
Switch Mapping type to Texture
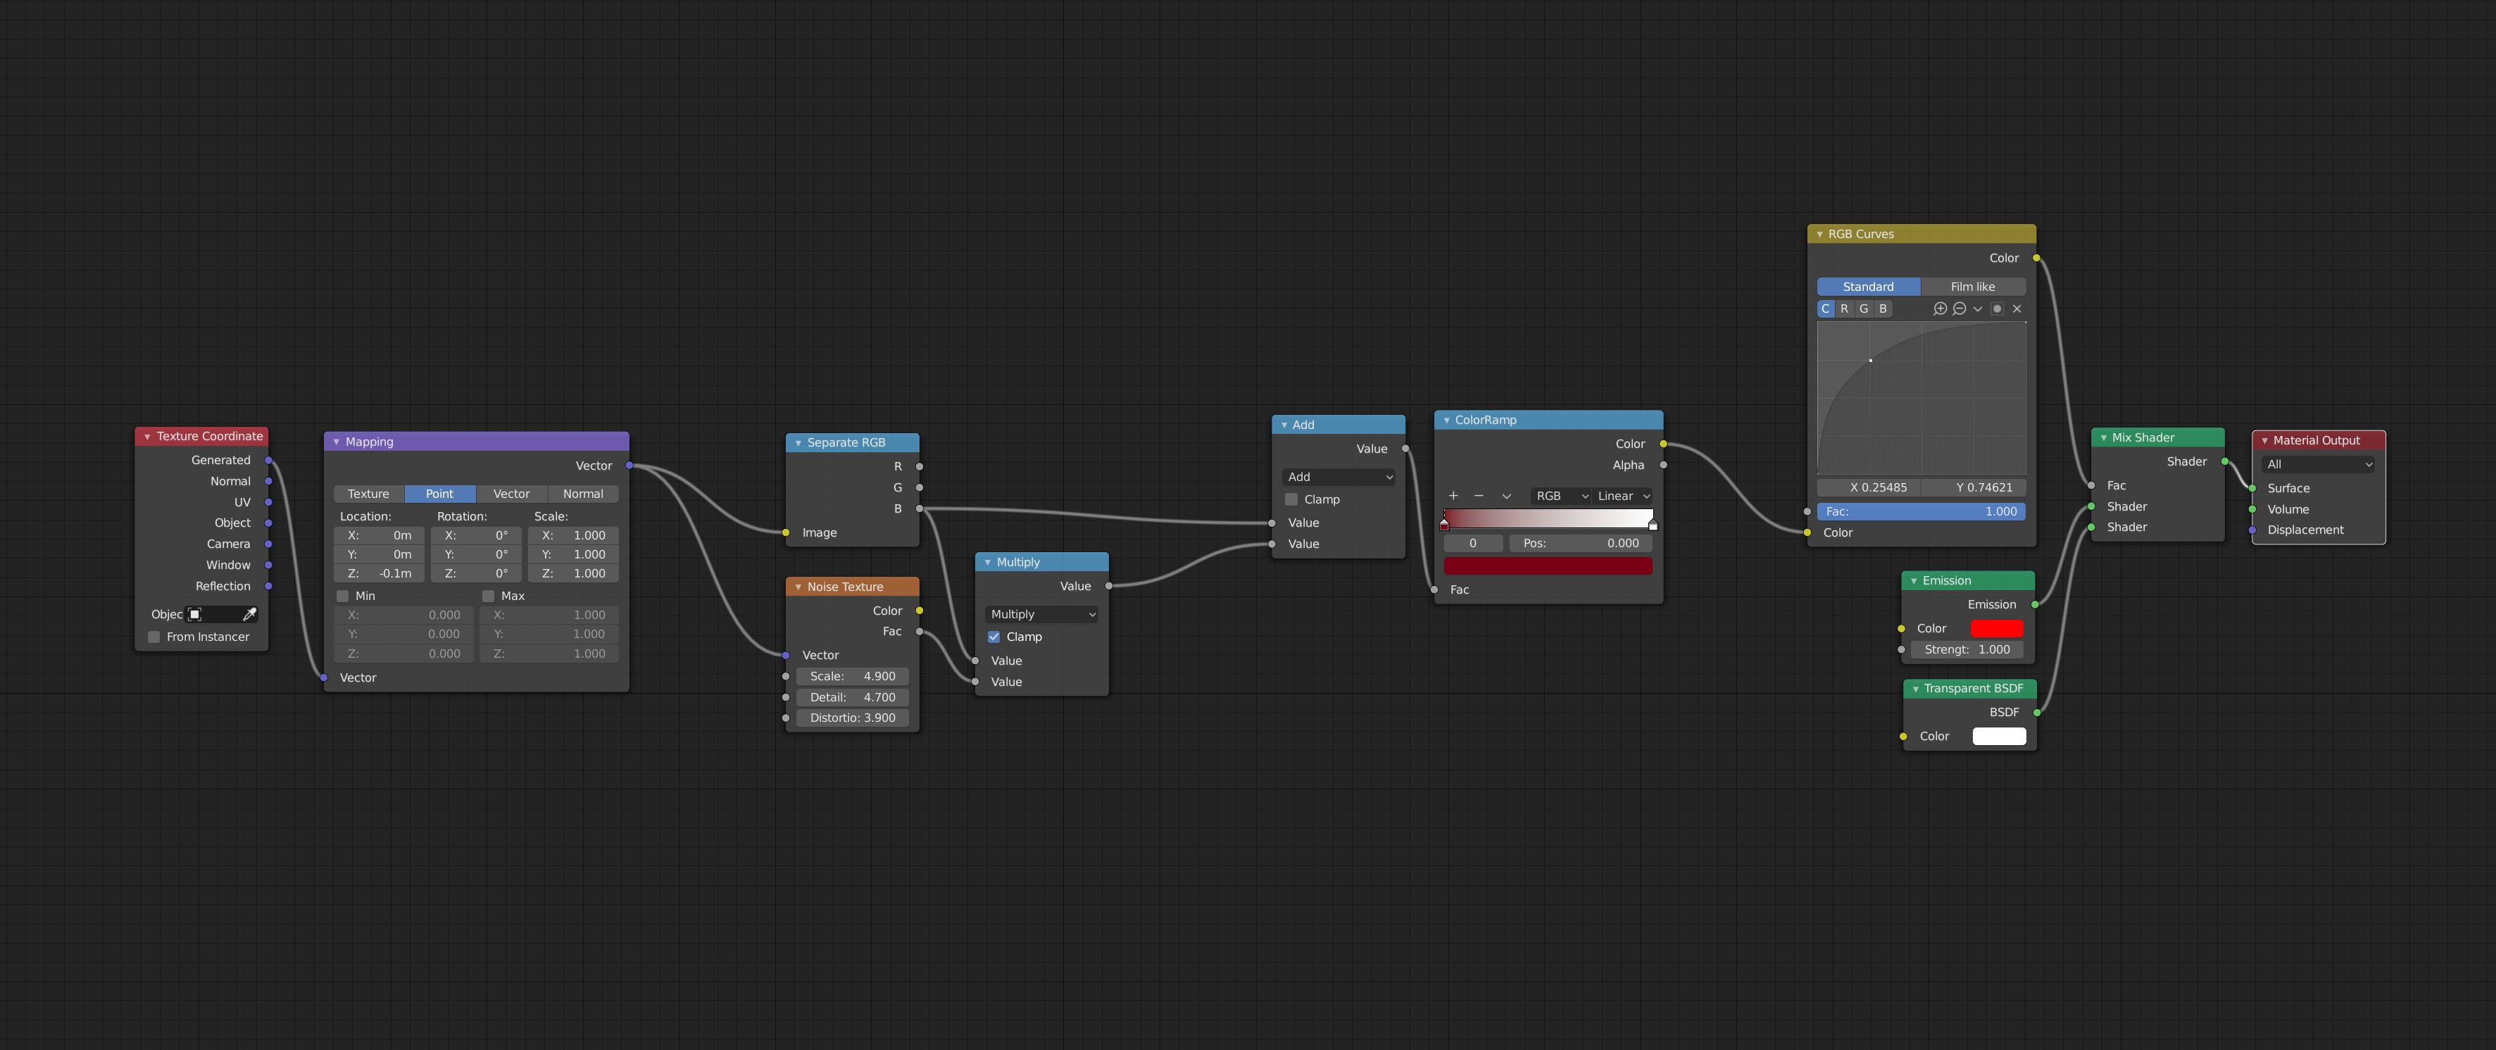pos(368,494)
